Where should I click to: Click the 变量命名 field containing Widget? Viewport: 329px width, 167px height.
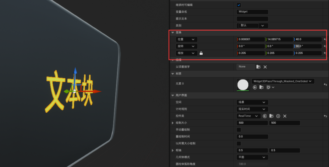pos(253,12)
